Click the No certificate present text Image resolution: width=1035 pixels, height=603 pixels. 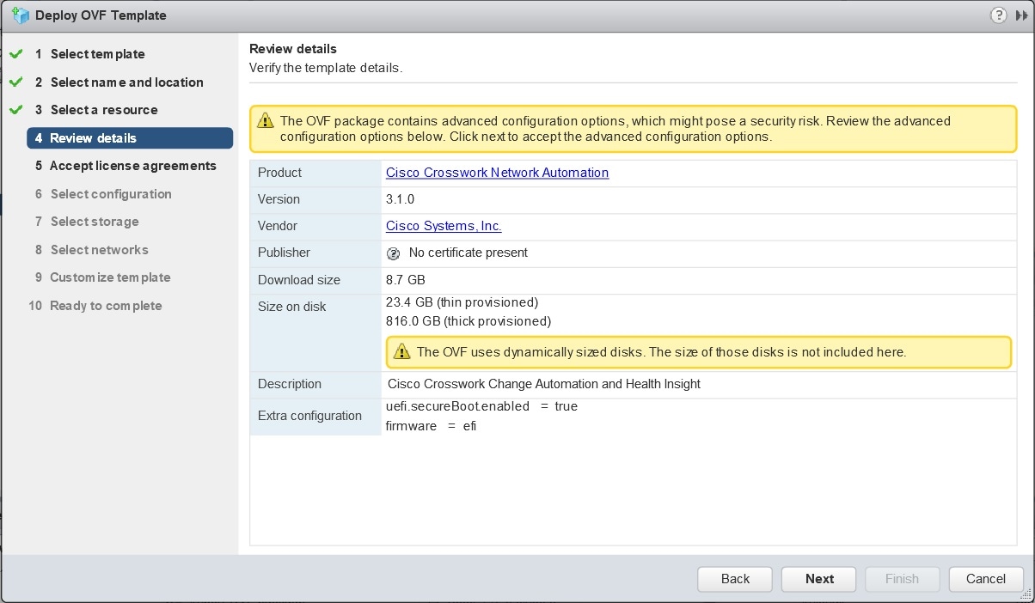pyautogui.click(x=469, y=253)
